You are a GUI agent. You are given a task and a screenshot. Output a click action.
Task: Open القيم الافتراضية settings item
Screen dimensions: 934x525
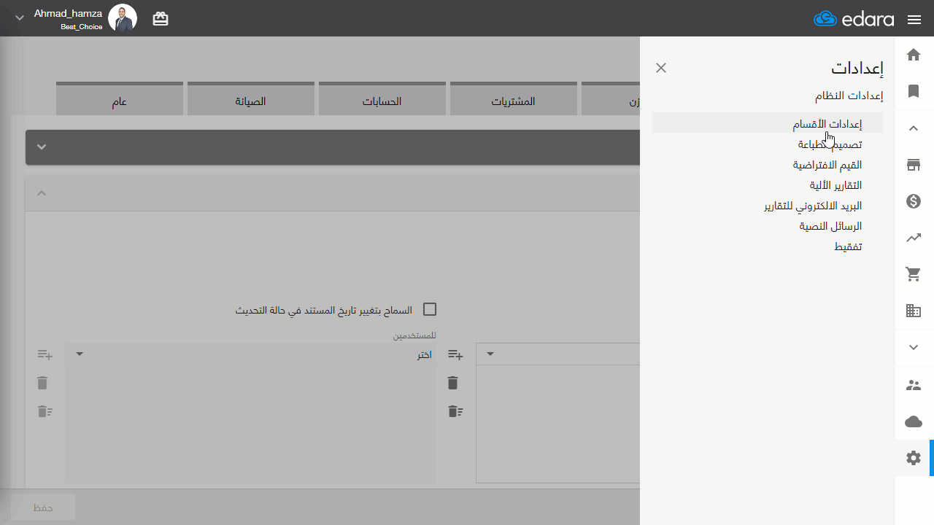pyautogui.click(x=827, y=165)
